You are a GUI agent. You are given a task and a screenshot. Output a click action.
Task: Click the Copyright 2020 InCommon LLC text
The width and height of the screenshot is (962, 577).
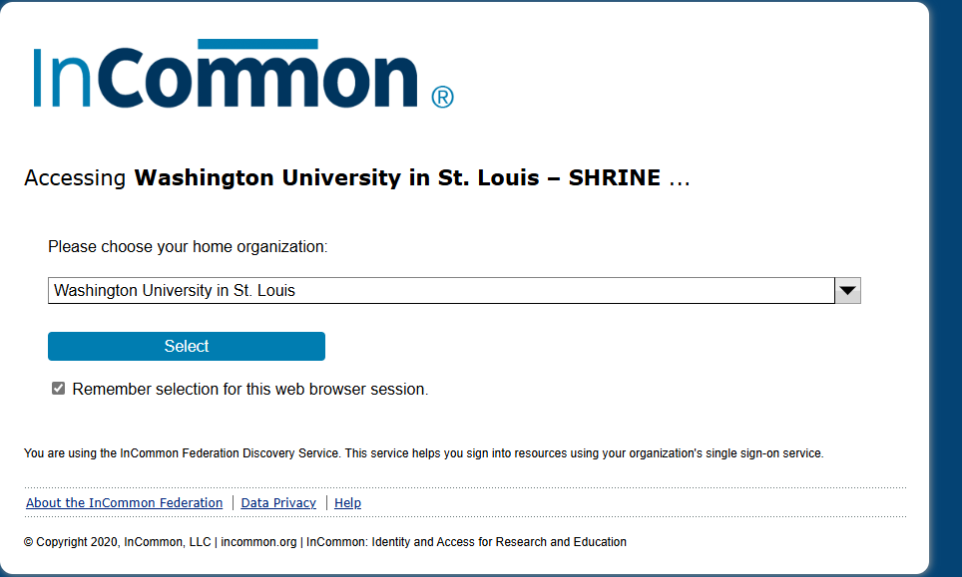tap(117, 542)
